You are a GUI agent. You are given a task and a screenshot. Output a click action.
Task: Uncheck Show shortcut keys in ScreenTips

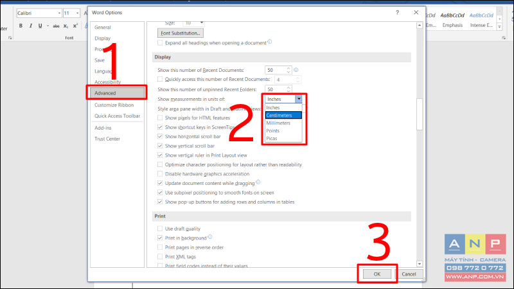[160, 127]
